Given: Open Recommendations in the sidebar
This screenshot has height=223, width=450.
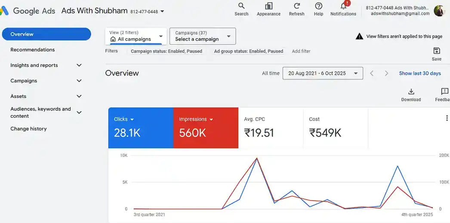Looking at the screenshot, I should pyautogui.click(x=32, y=49).
